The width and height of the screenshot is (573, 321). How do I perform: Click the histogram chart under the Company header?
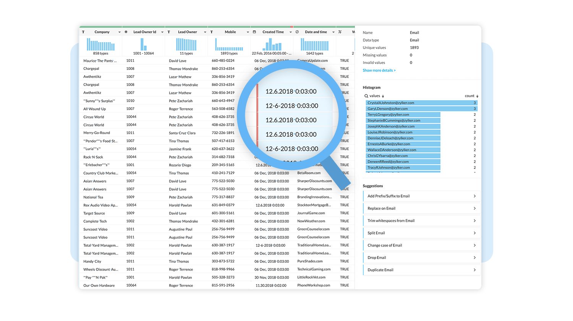point(100,45)
